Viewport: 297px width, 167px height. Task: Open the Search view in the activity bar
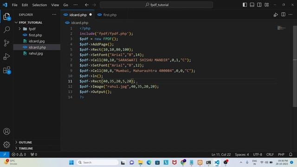click(x=6, y=30)
